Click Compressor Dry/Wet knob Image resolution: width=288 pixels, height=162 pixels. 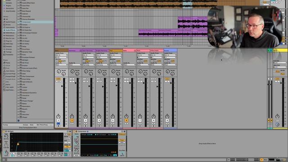(x=122, y=153)
